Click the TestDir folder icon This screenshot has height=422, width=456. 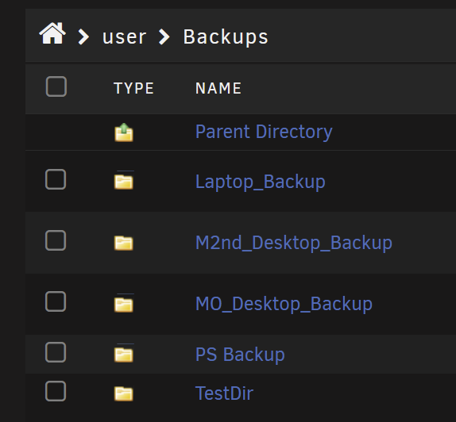124,393
